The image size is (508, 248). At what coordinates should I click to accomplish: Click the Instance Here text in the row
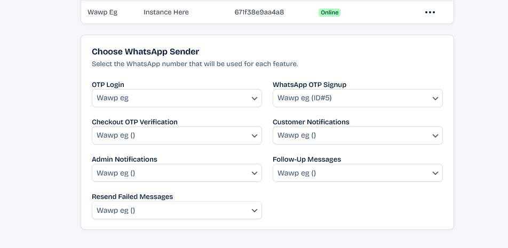click(166, 12)
